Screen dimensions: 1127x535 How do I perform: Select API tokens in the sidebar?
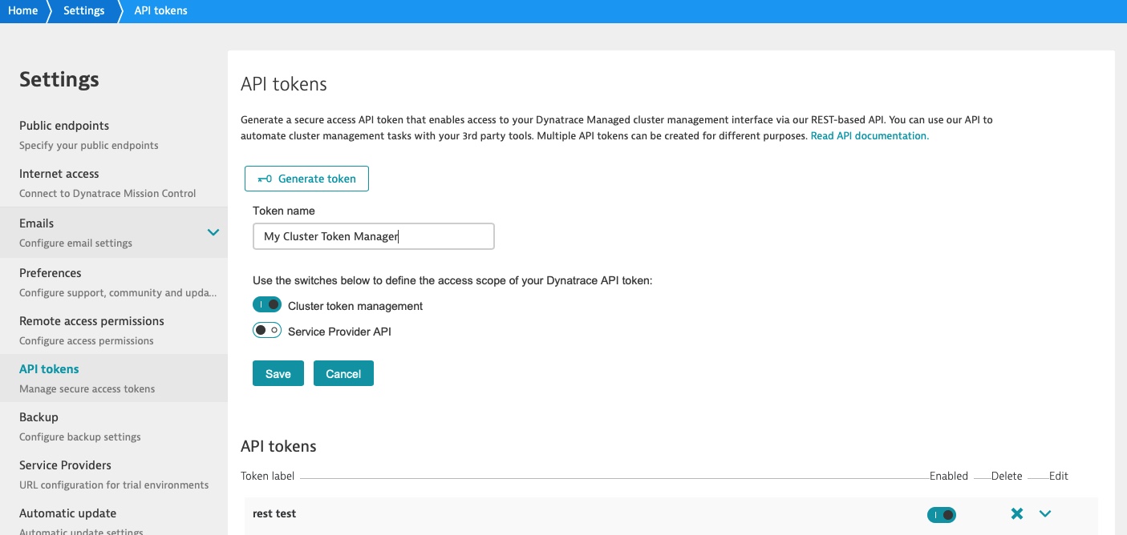tap(114, 378)
